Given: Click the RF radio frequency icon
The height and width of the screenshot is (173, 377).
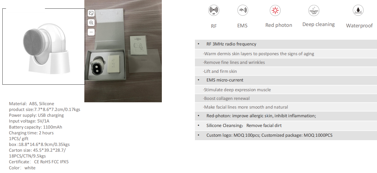Looking at the screenshot, I should coord(214,11).
